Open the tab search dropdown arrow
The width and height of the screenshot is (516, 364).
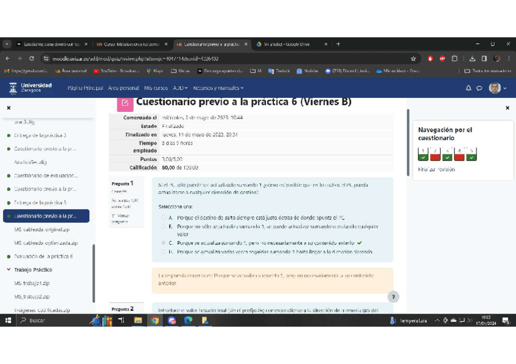pos(7,44)
